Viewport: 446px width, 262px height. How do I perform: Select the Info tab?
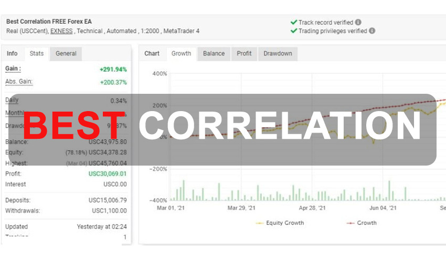pyautogui.click(x=12, y=53)
